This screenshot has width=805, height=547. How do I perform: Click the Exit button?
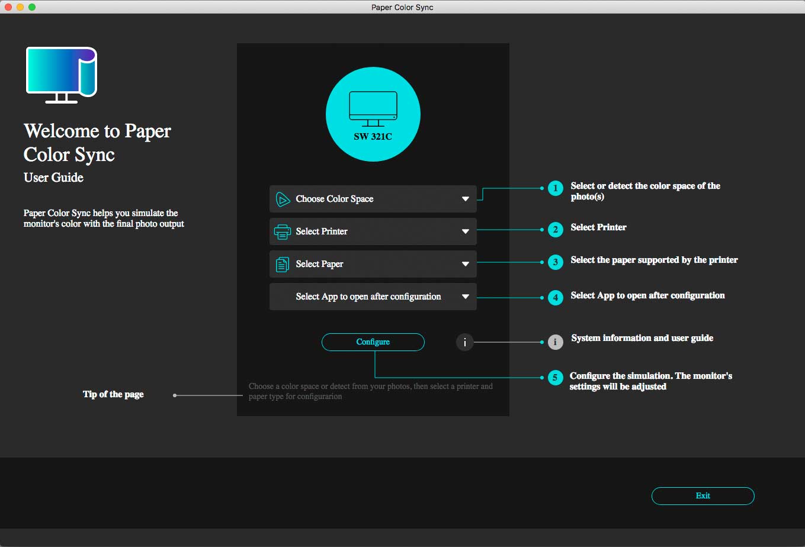(x=703, y=496)
